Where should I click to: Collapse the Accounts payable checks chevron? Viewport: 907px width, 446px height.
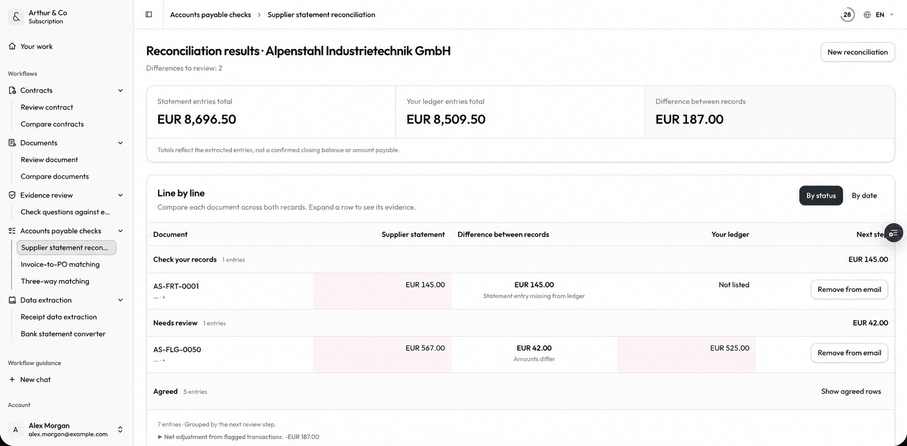(120, 231)
